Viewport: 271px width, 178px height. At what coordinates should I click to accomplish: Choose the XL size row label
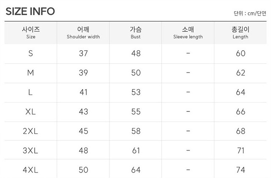click(x=30, y=112)
